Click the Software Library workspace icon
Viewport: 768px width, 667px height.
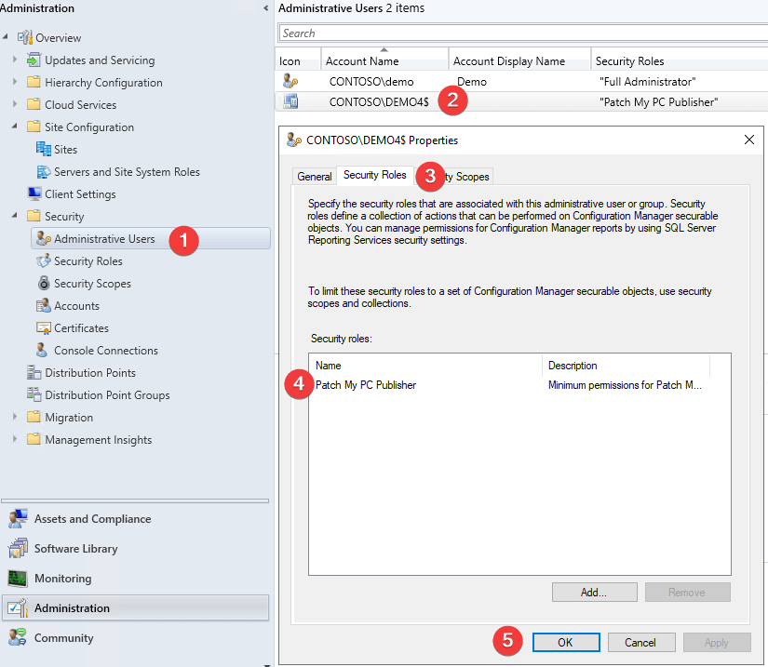click(x=18, y=549)
